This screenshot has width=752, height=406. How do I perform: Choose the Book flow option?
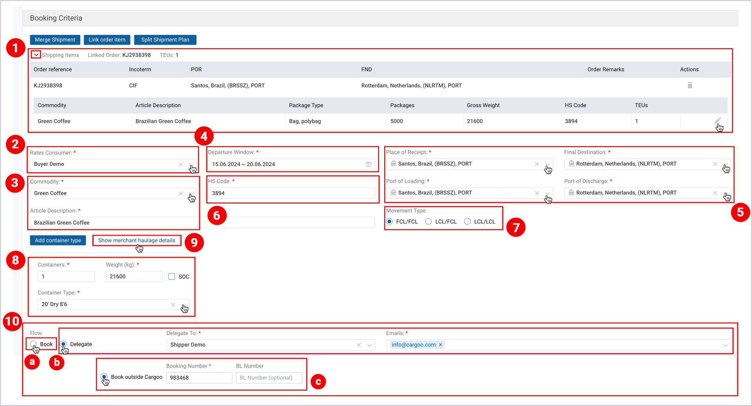point(34,344)
